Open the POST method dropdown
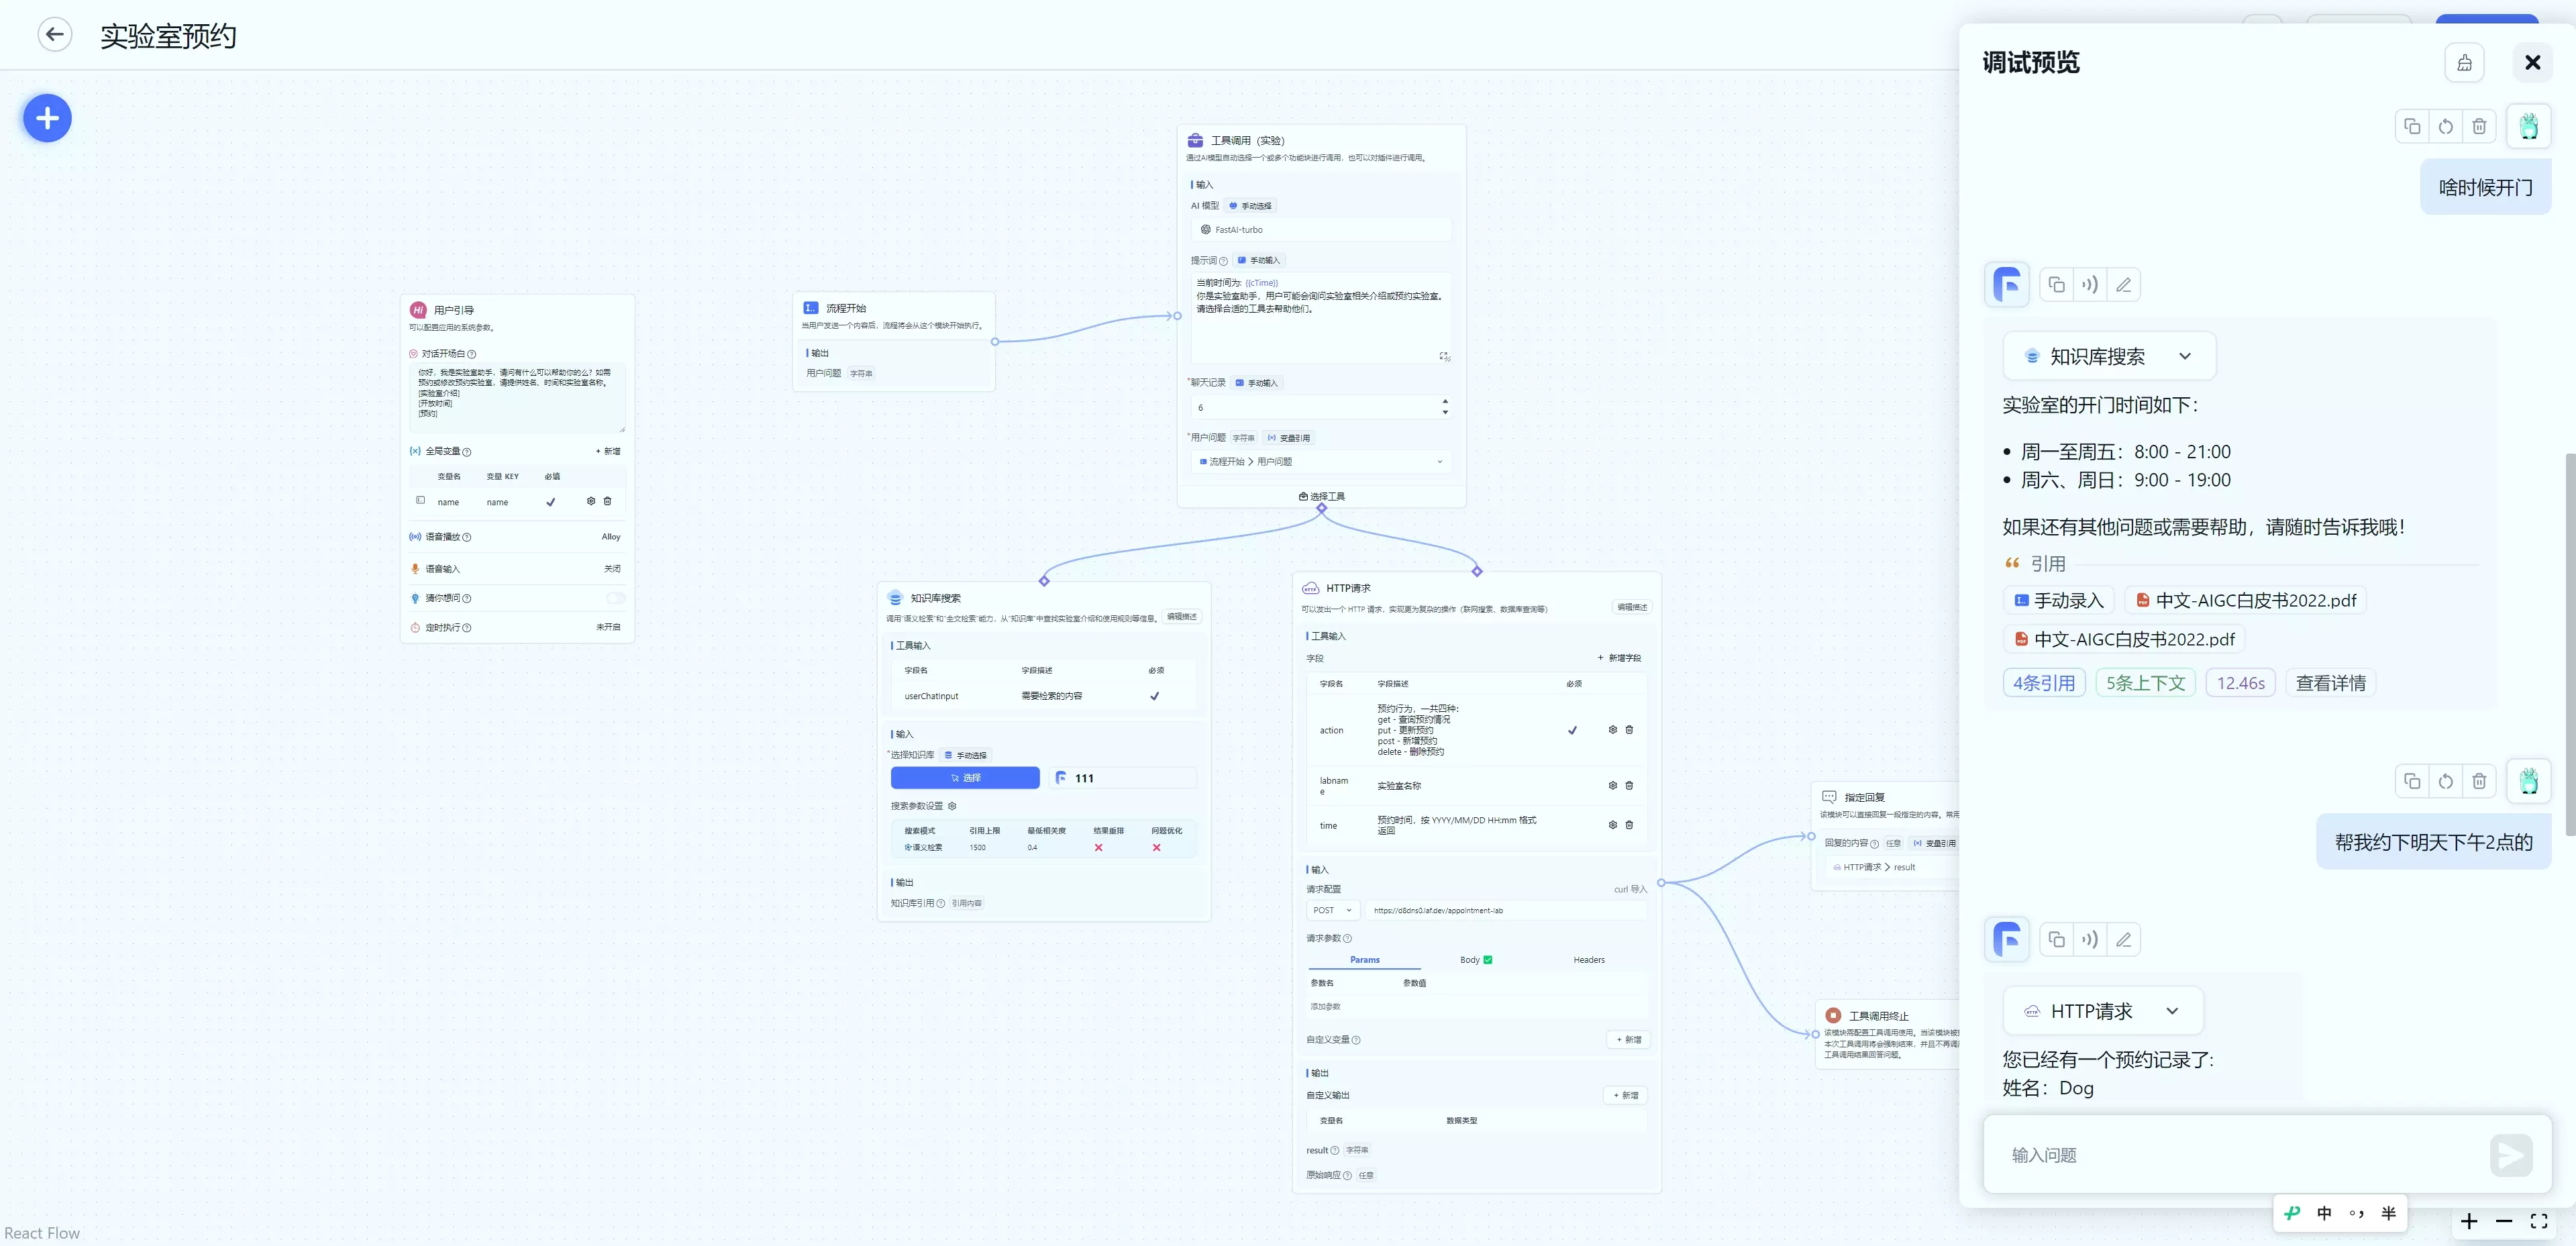The image size is (2576, 1246). pyautogui.click(x=1332, y=911)
